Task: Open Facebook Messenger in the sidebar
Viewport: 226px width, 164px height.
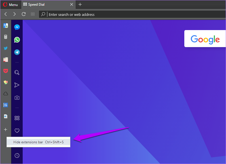Action: 17,27
